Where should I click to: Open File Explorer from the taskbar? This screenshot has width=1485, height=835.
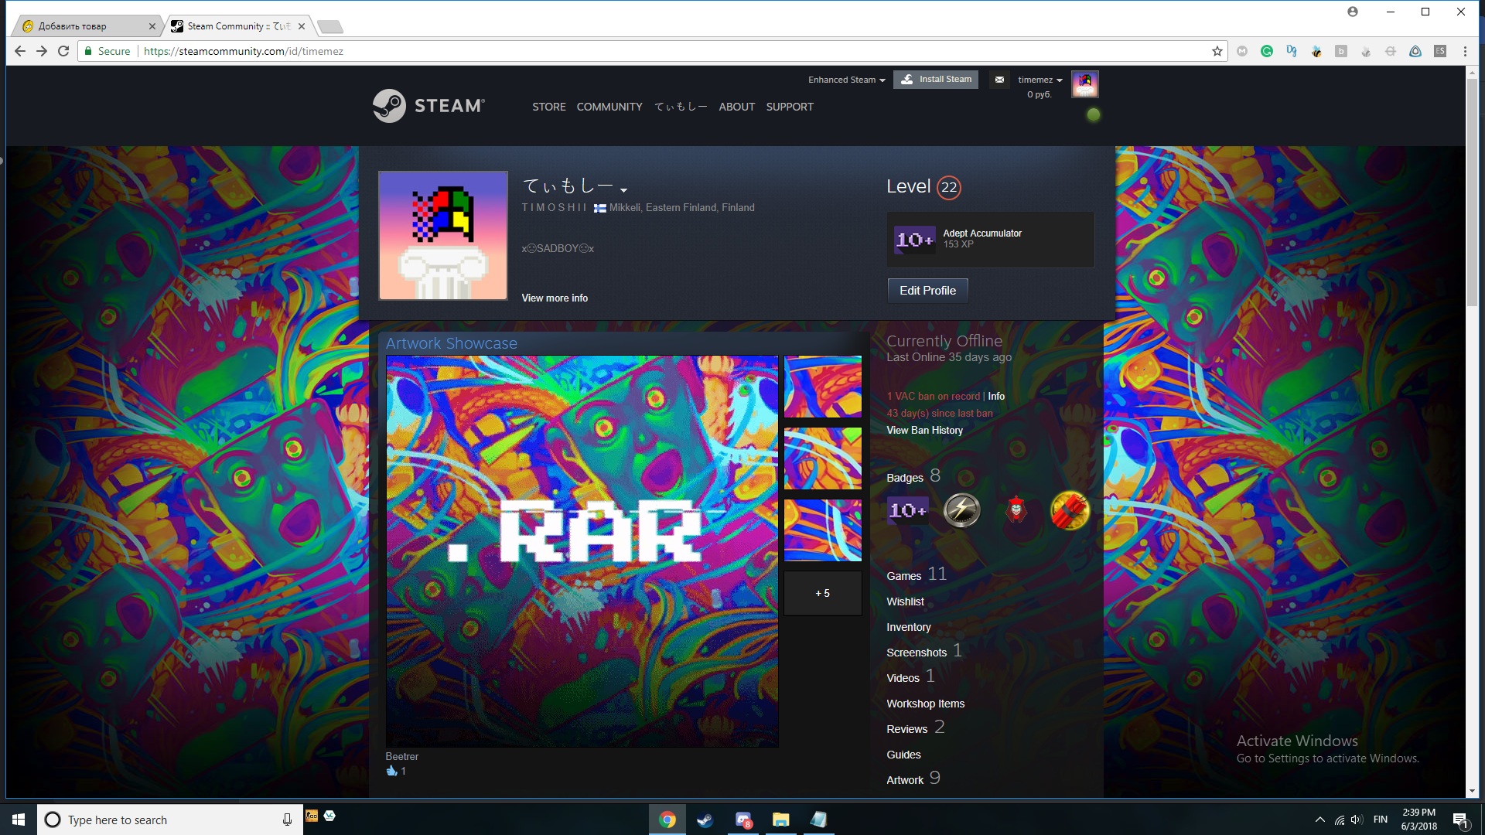(780, 820)
